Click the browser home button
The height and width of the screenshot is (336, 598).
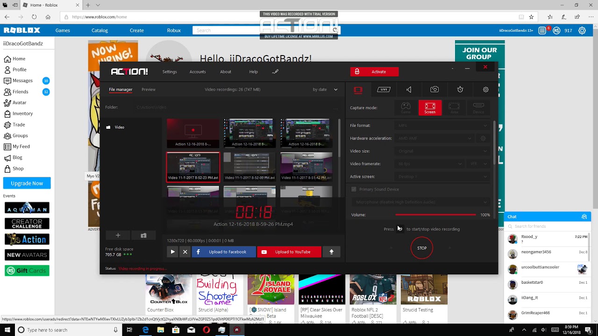[x=48, y=17]
